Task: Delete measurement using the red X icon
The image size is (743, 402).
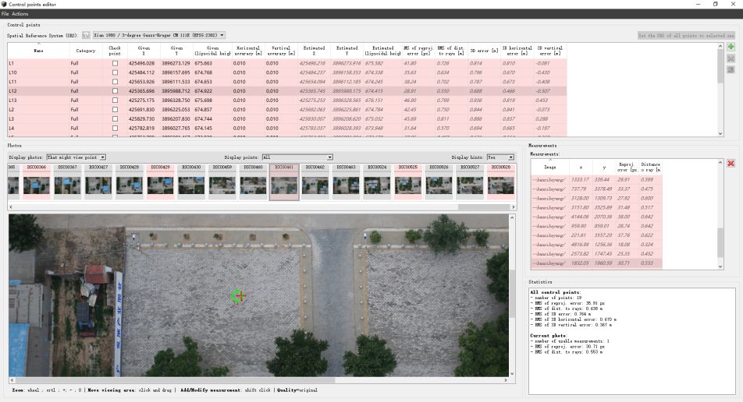Action: 731,163
